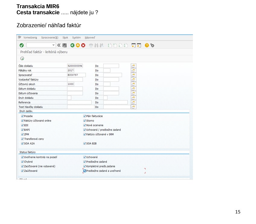The image size is (256, 224).
Task: Click the yellow Exit arrow icon
Action: click(78, 45)
